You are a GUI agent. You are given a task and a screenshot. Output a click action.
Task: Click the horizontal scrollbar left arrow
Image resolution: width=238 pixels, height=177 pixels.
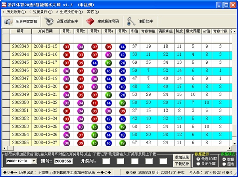point(4,148)
